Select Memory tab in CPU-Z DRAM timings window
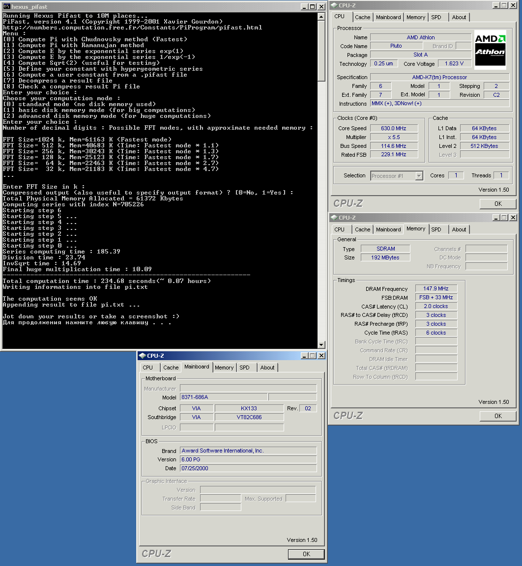 [x=416, y=229]
